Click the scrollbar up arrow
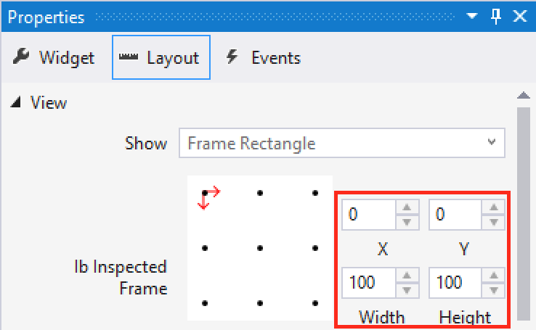536x330 pixels. coord(523,96)
